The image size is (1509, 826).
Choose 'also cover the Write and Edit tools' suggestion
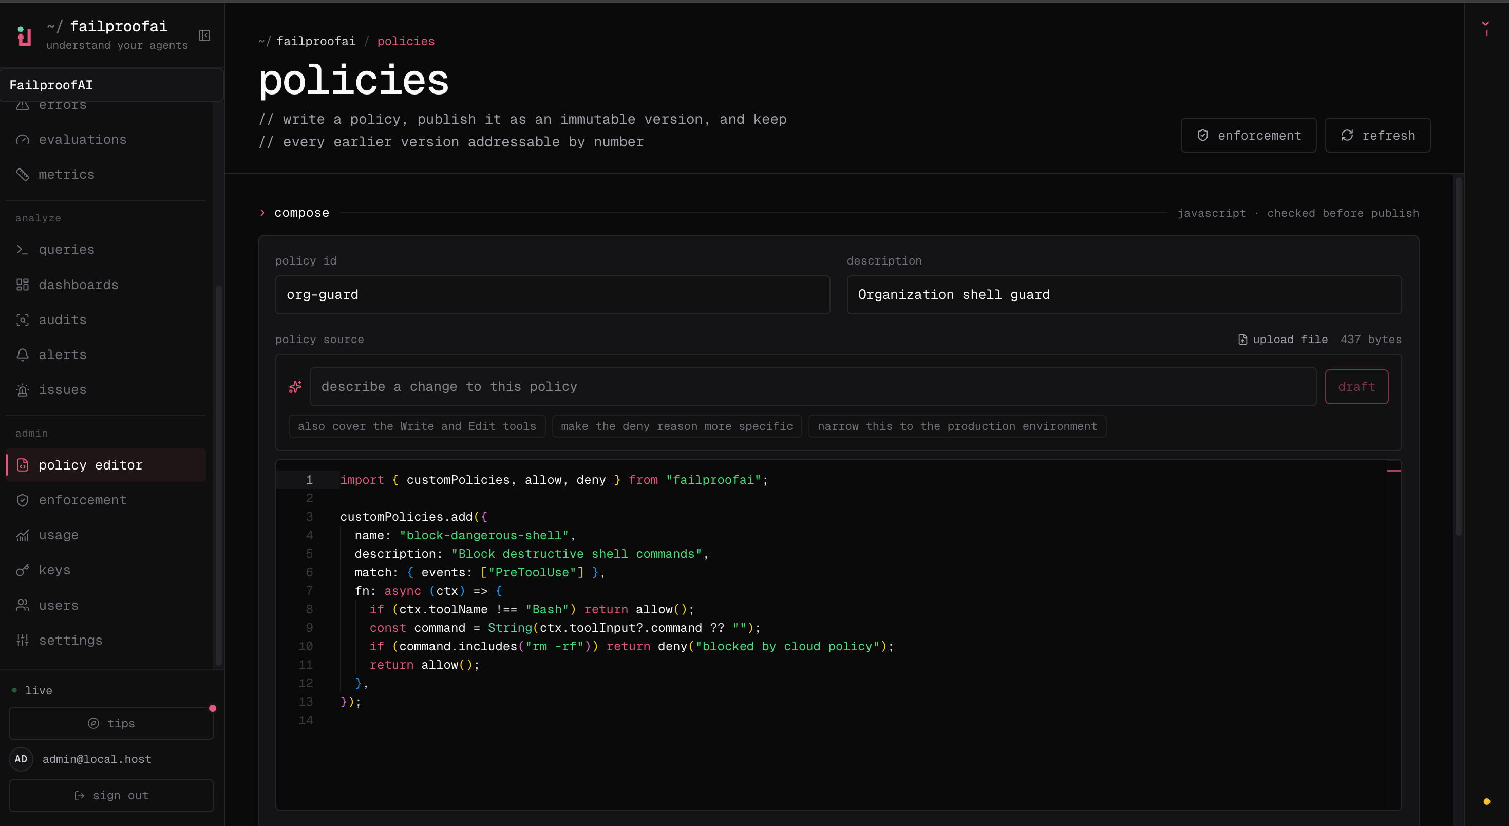point(417,426)
